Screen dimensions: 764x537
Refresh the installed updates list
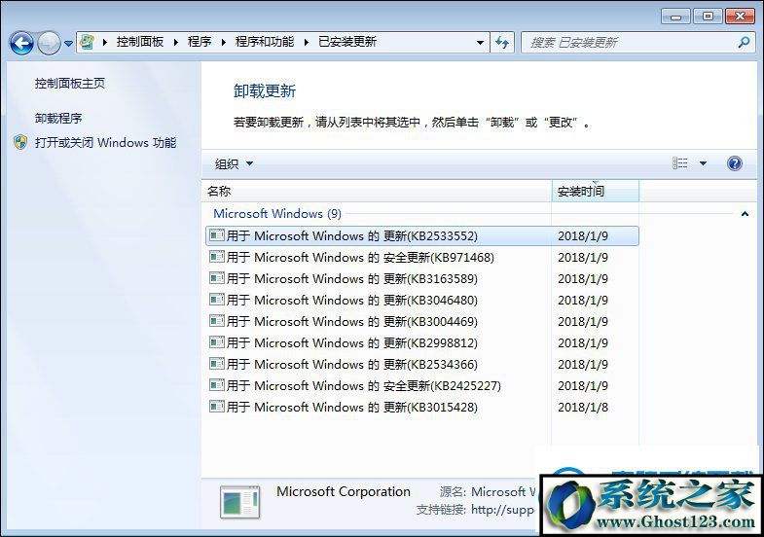(x=502, y=43)
